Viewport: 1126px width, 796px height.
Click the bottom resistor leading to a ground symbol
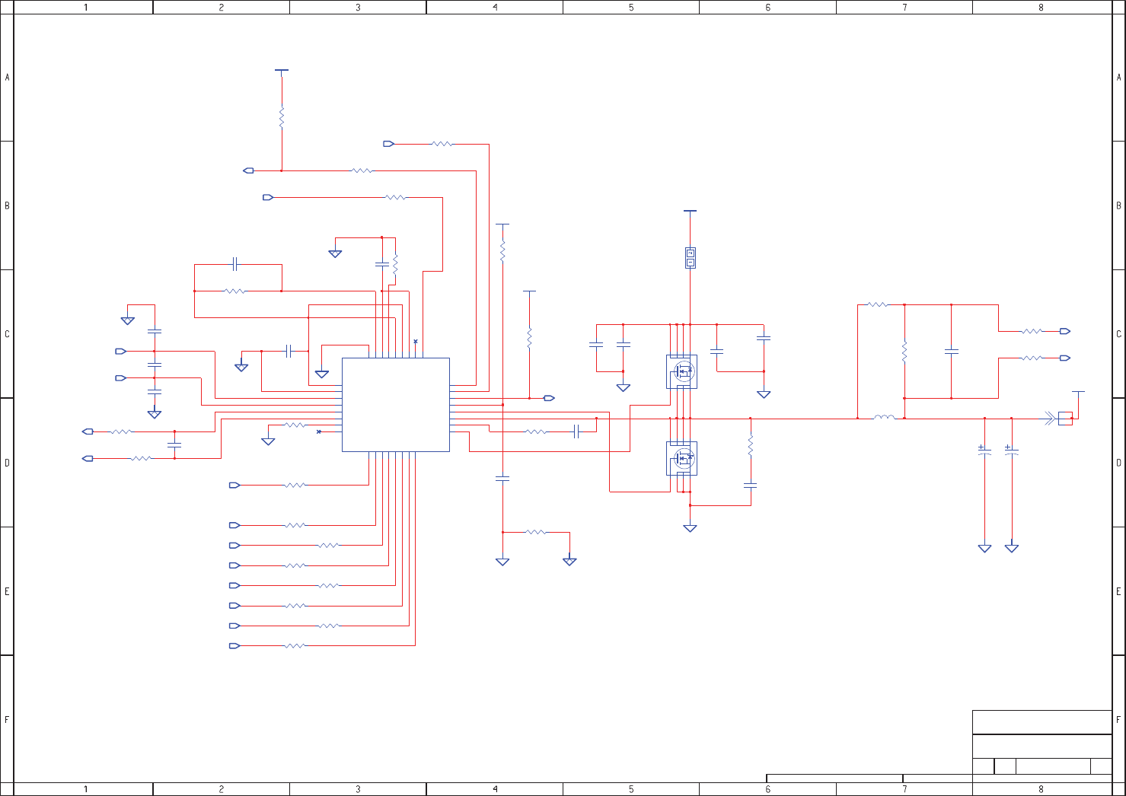[x=536, y=532]
